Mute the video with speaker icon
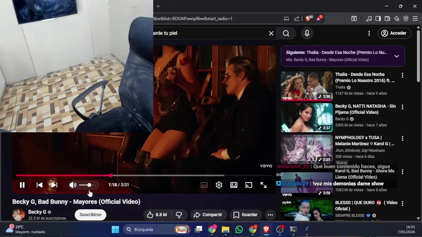Screen dimensions: 422x237 coord(73,185)
